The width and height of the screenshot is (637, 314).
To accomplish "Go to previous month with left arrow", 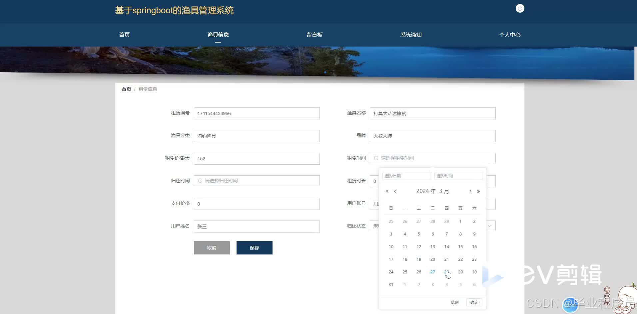I will point(395,191).
